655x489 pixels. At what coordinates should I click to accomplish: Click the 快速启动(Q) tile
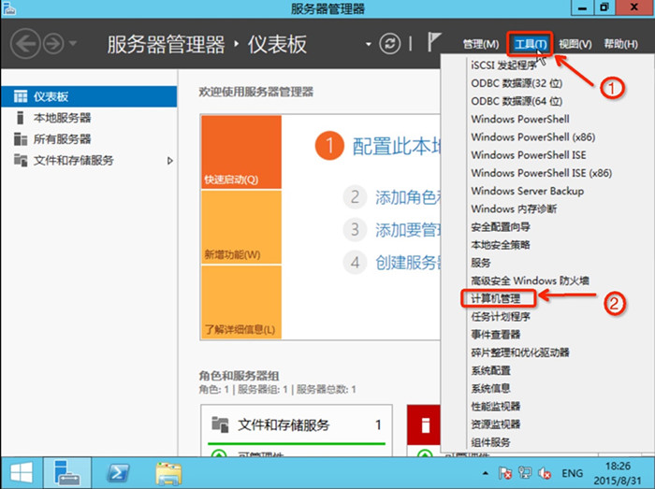coord(241,151)
